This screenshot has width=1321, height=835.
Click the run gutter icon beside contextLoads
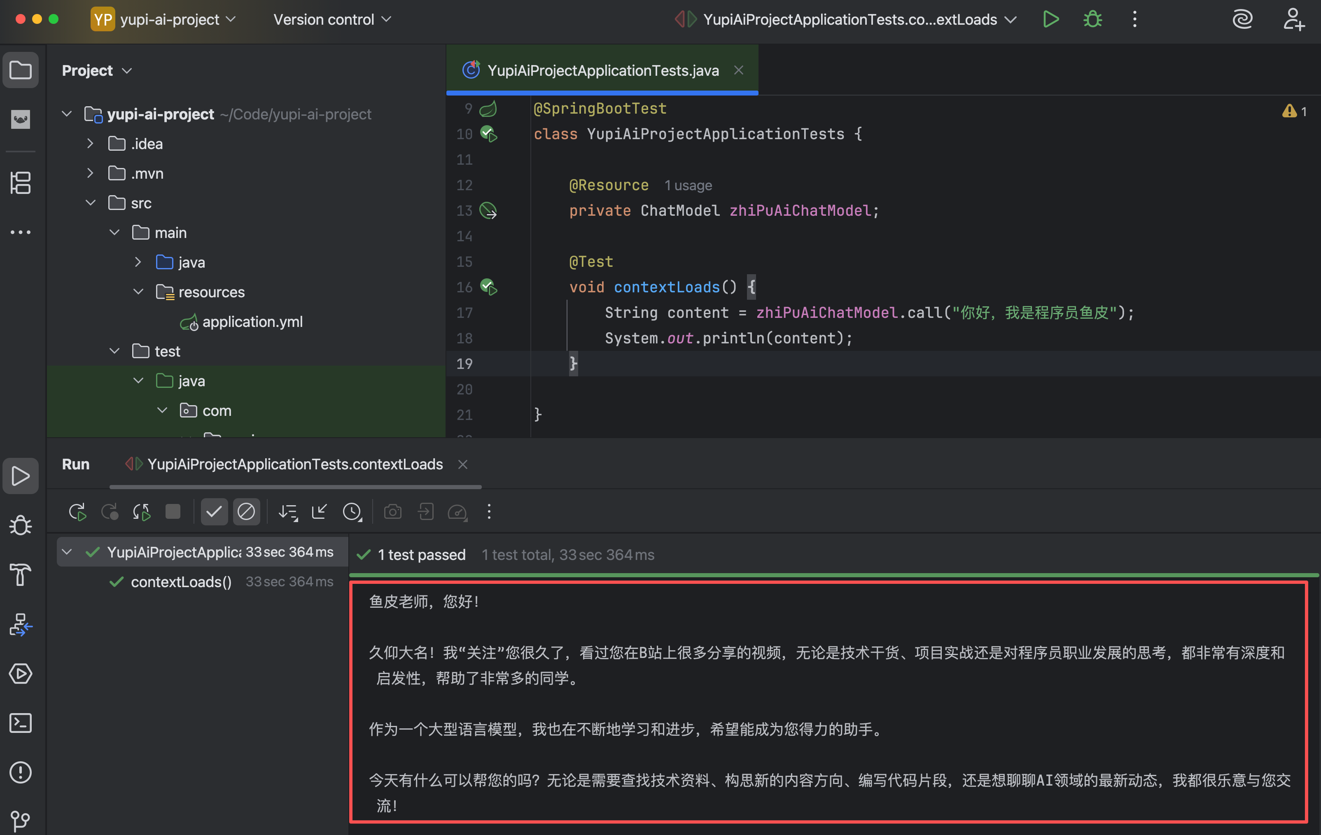[x=488, y=287]
